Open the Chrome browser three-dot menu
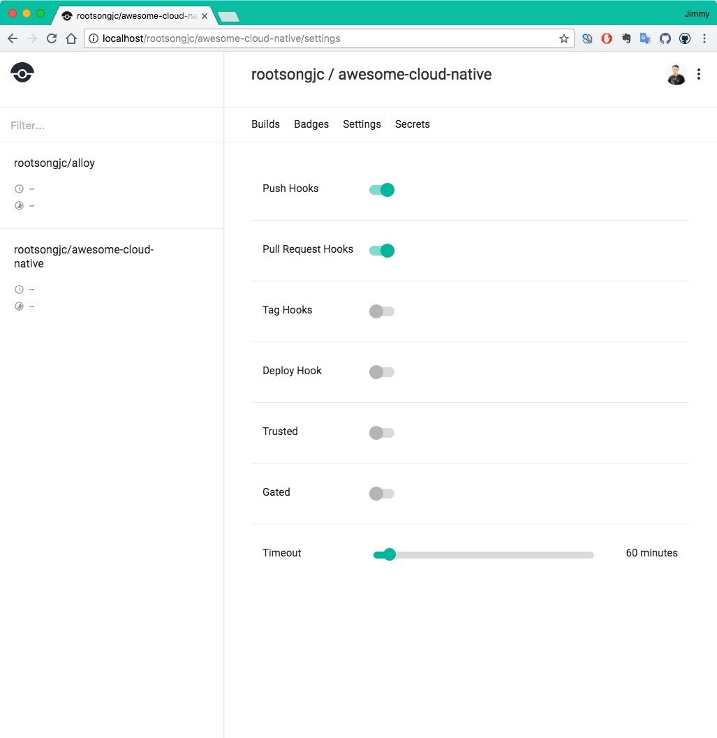Viewport: 717px width, 738px height. [704, 39]
